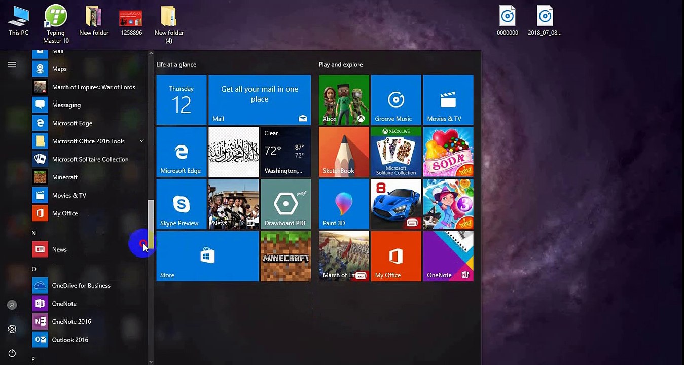Select This PC desktop icon
Image resolution: width=684 pixels, height=365 pixels.
click(x=18, y=21)
